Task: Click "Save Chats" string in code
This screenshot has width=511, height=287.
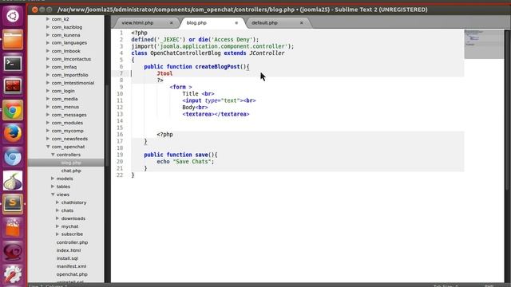Action: [x=192, y=162]
